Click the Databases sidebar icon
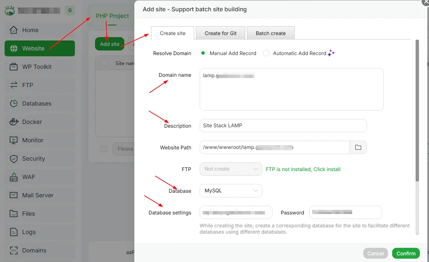The image size is (429, 262). (x=14, y=103)
